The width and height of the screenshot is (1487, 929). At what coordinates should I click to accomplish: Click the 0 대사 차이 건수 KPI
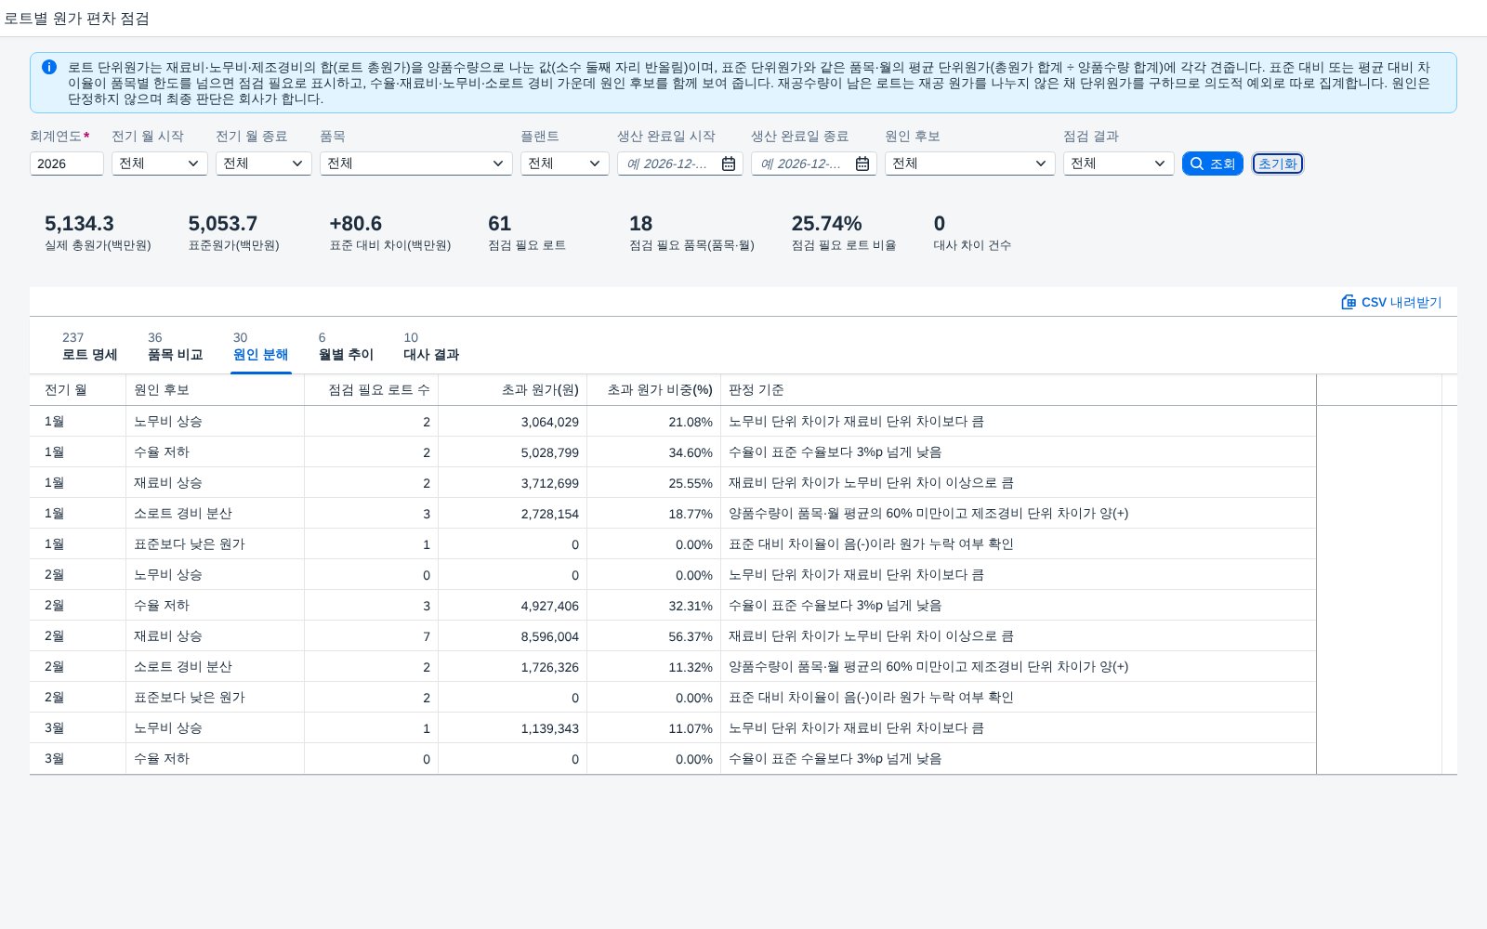tap(972, 232)
